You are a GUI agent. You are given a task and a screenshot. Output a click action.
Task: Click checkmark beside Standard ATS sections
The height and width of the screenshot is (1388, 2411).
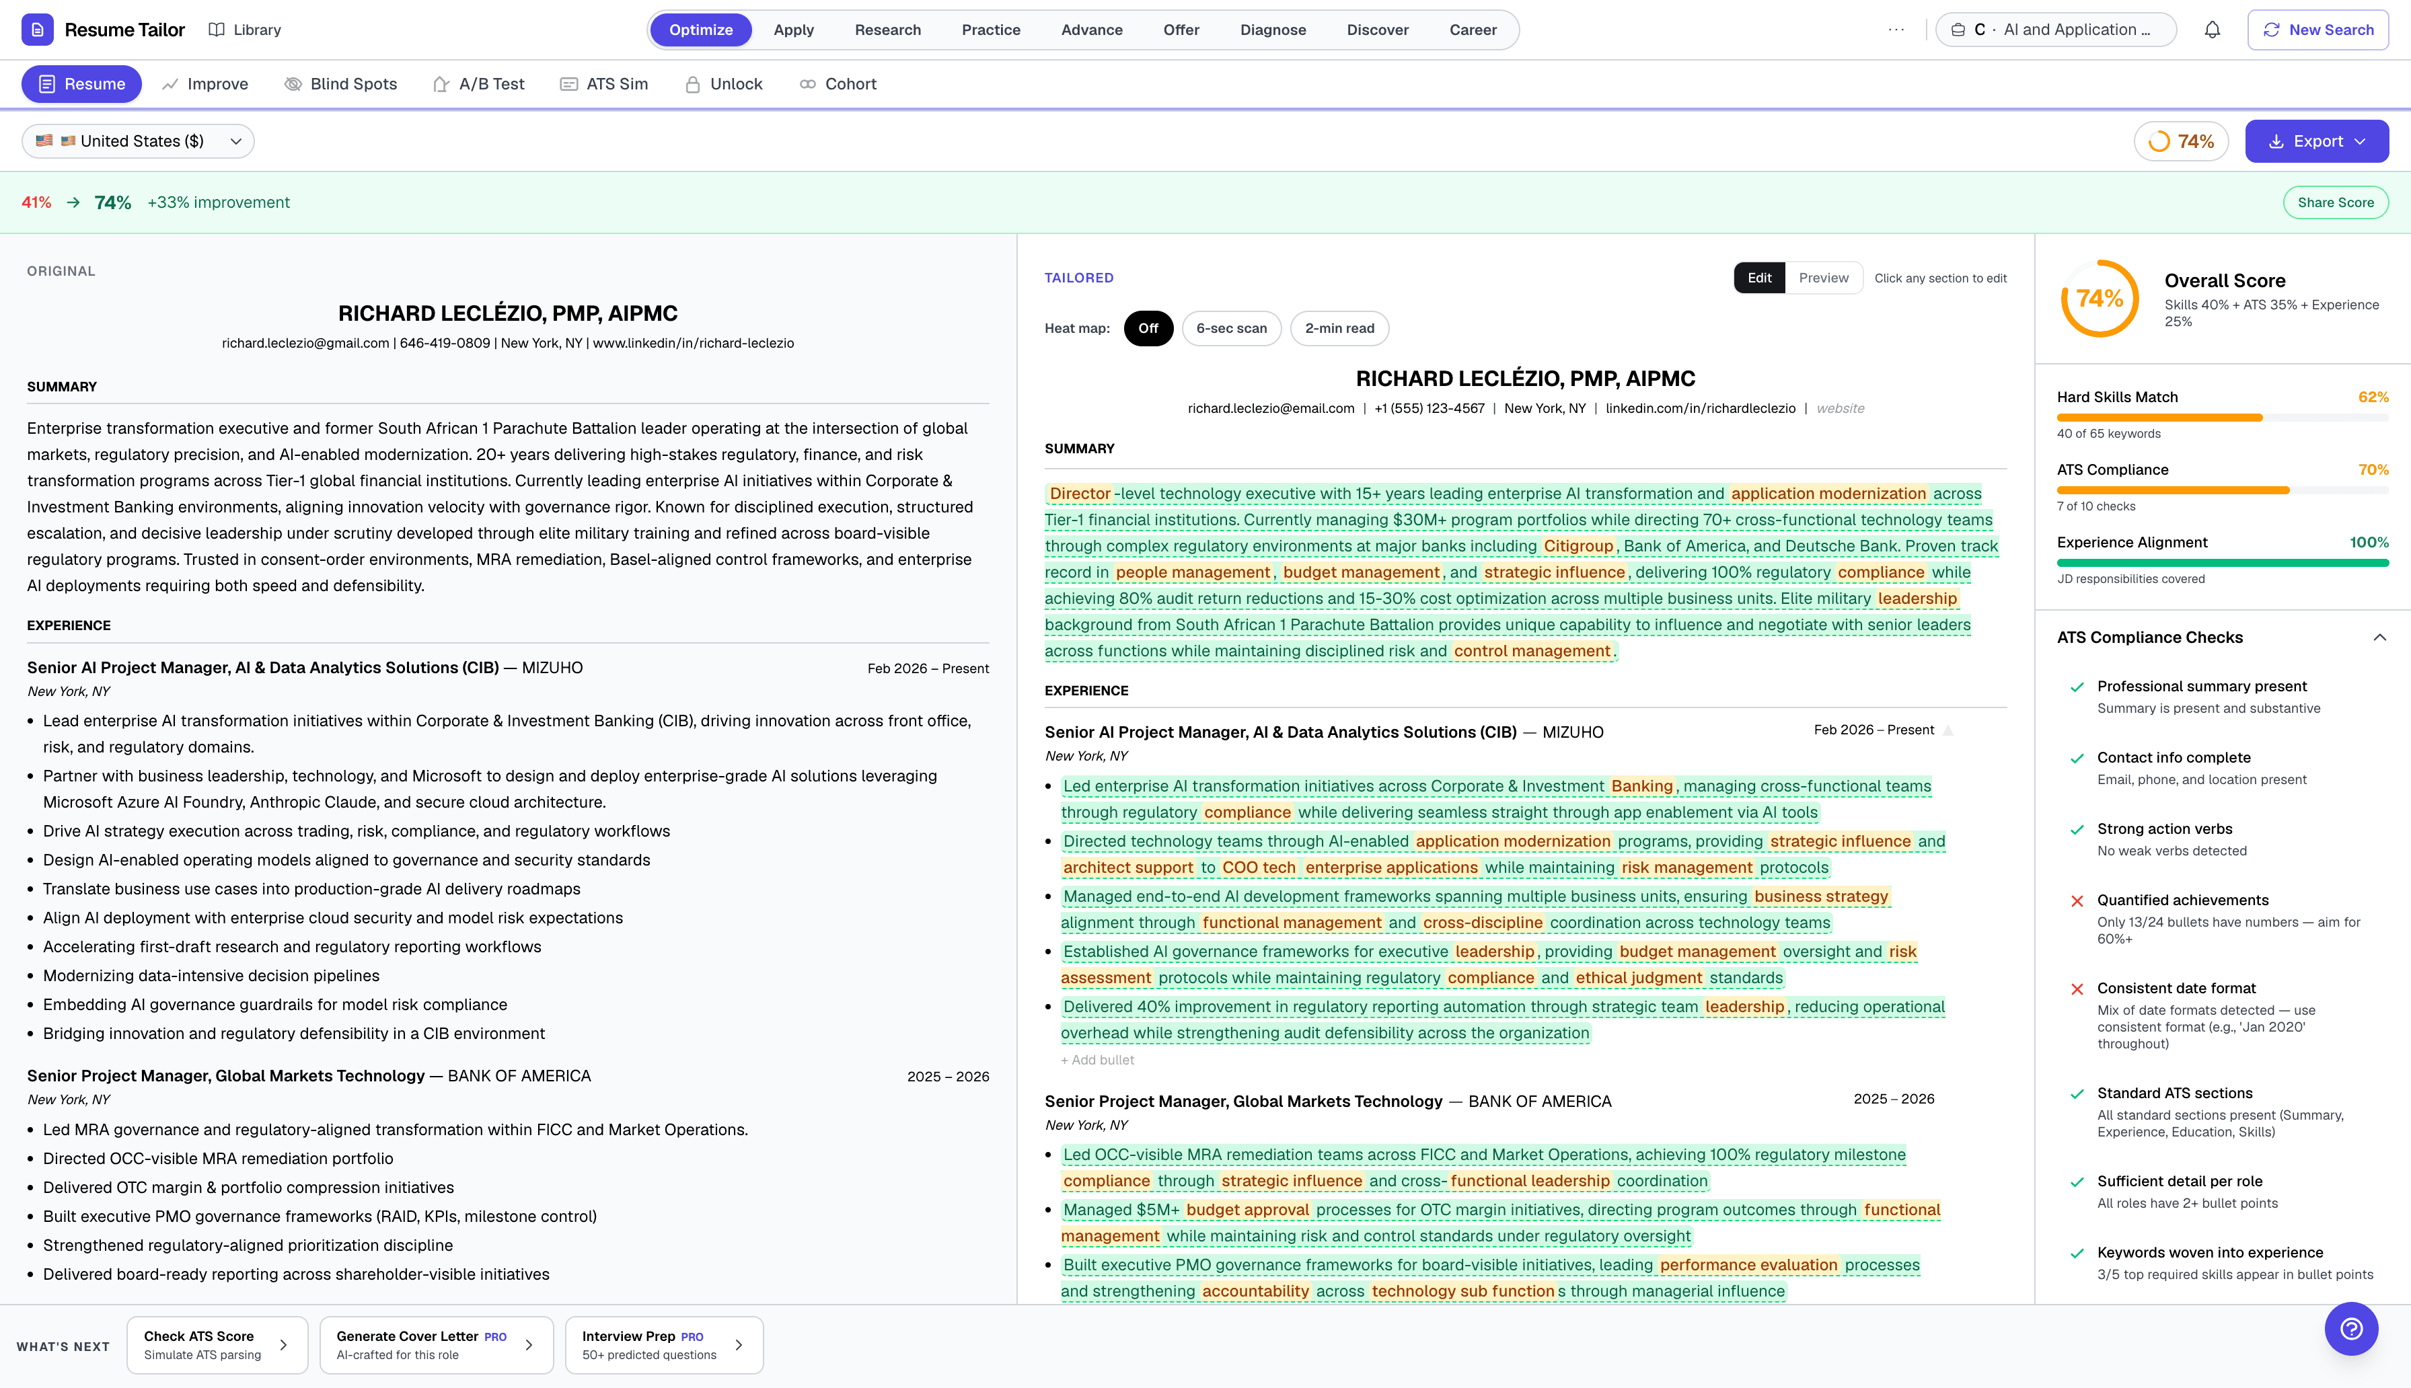tap(2077, 1093)
